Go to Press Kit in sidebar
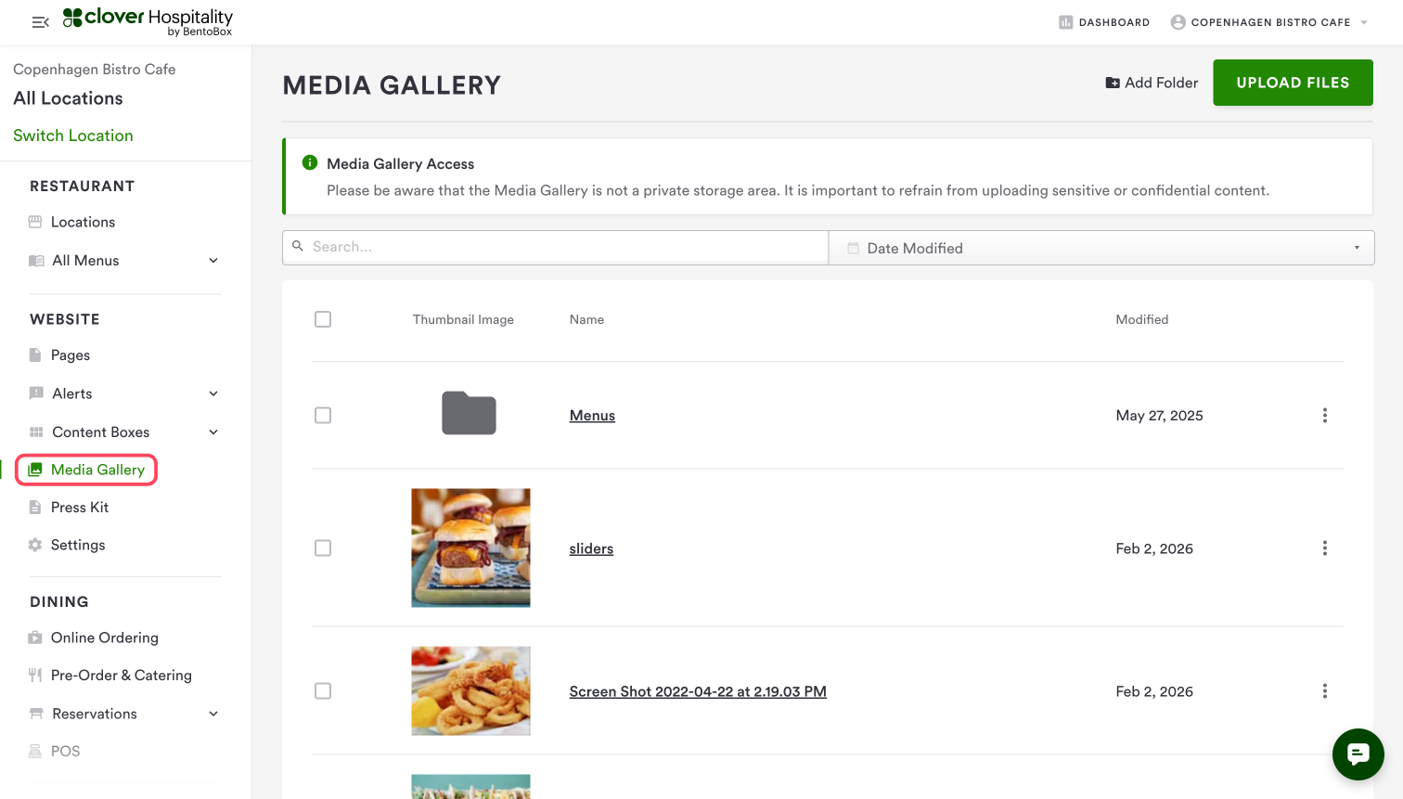 pos(80,508)
